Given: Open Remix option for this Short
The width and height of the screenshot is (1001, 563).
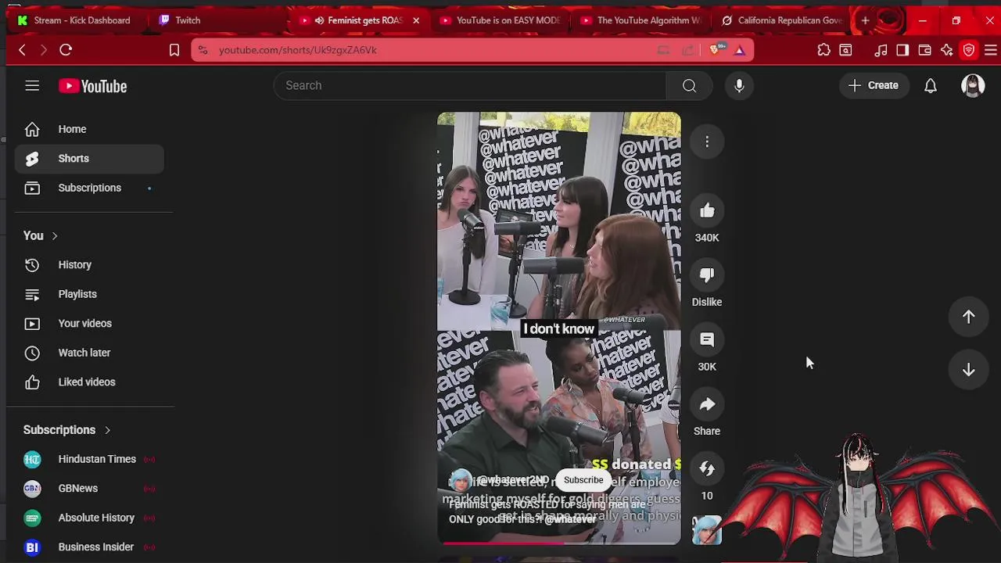Looking at the screenshot, I should click(x=707, y=469).
